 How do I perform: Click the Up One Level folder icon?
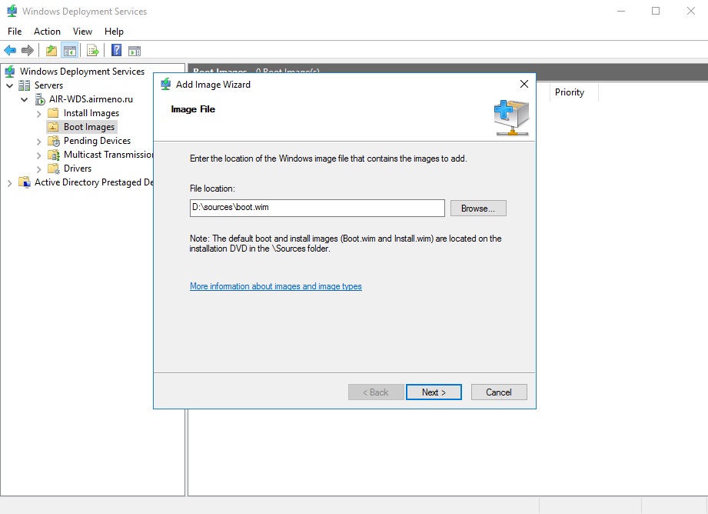(x=51, y=51)
